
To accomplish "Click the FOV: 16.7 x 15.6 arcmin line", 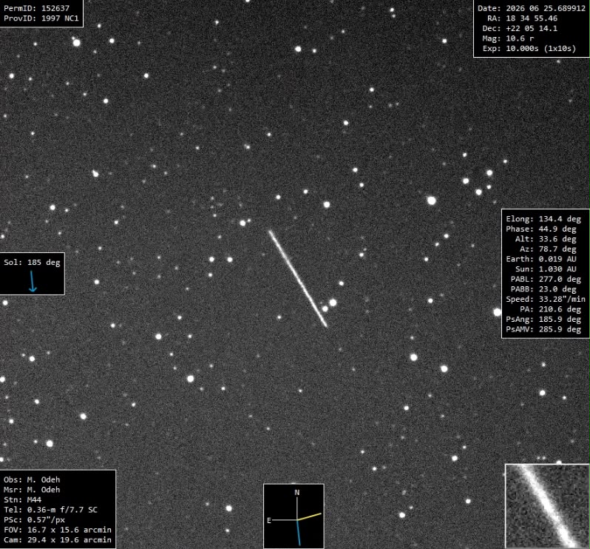I will [58, 530].
